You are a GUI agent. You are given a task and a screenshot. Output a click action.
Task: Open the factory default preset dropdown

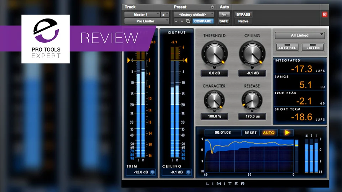click(x=194, y=14)
